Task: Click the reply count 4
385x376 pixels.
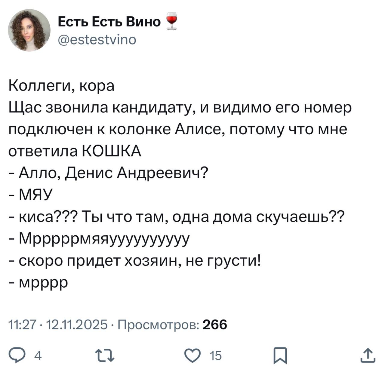Action: [38, 356]
